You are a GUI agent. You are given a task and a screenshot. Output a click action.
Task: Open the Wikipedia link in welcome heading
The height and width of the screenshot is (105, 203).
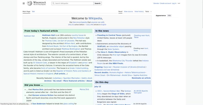pos(95,18)
